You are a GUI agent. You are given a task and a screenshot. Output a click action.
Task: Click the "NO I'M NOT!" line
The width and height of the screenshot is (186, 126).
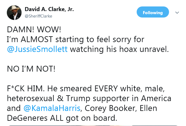31,69
